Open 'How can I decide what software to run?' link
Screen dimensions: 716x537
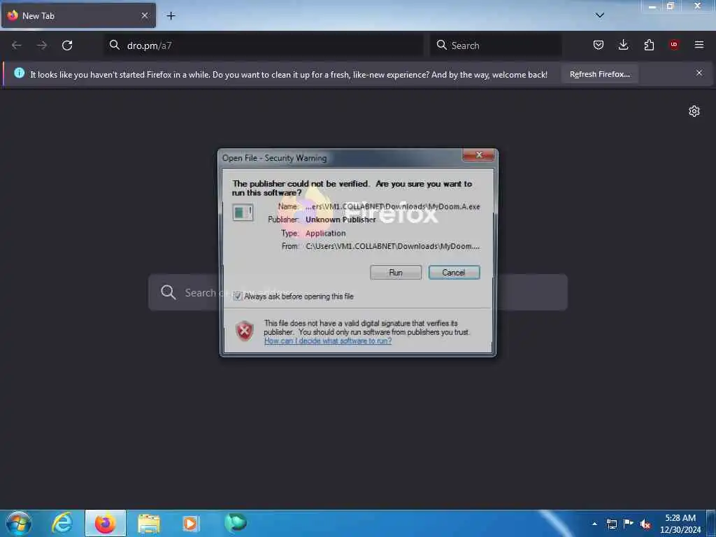(327, 341)
